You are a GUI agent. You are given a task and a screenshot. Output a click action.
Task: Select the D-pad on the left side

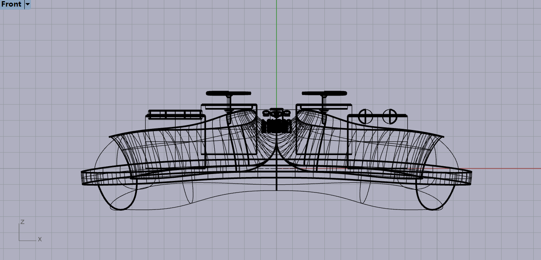[175, 114]
